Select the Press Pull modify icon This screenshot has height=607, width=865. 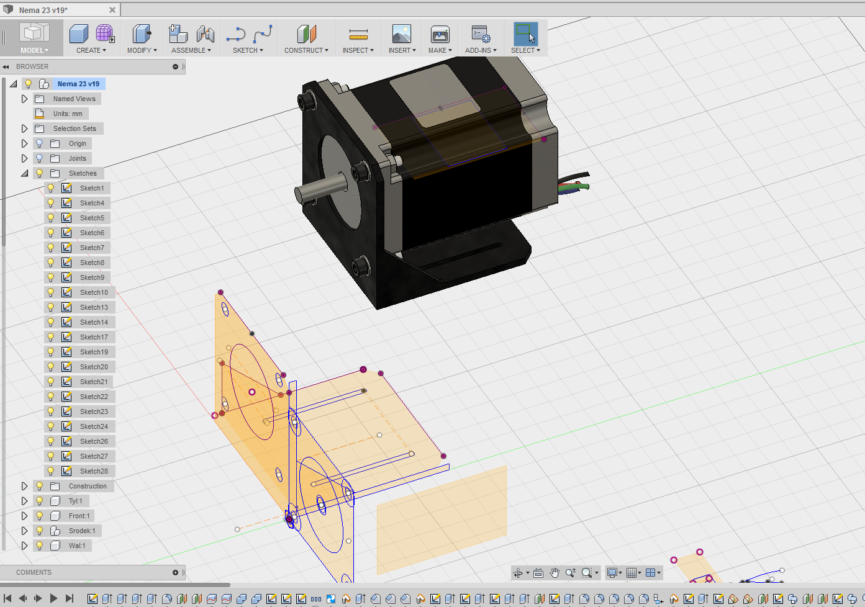point(142,34)
